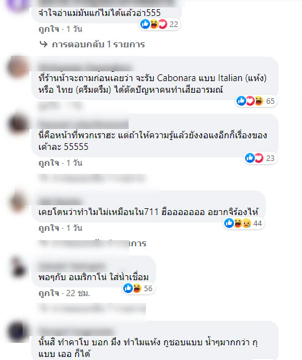The width and height of the screenshot is (302, 360).
Task: Click ถูกใจ under the 711 comment
Action: tap(48, 228)
